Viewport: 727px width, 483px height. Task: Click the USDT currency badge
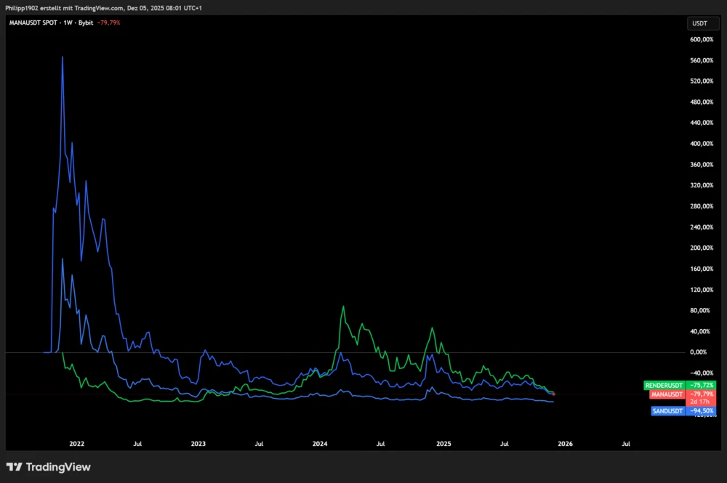tap(702, 23)
